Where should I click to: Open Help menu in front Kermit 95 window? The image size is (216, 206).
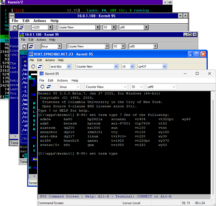point(75,80)
